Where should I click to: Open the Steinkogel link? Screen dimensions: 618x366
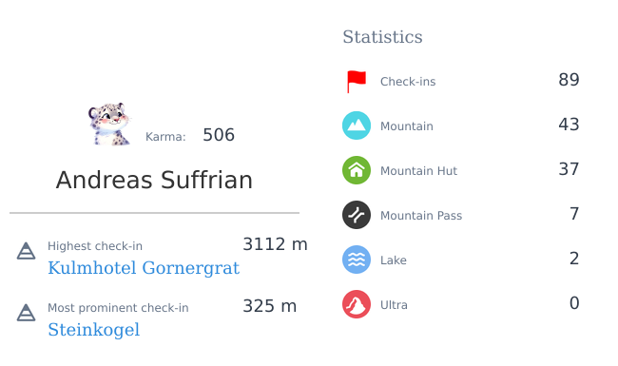[x=94, y=330]
